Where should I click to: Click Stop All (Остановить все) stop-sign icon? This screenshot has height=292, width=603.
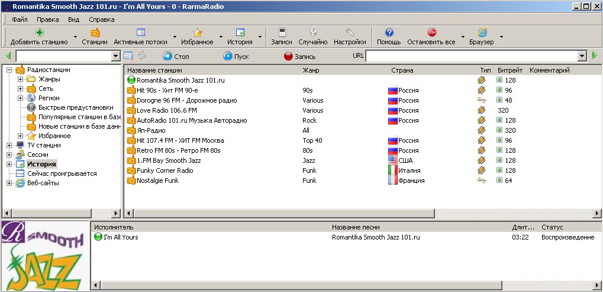tap(431, 32)
